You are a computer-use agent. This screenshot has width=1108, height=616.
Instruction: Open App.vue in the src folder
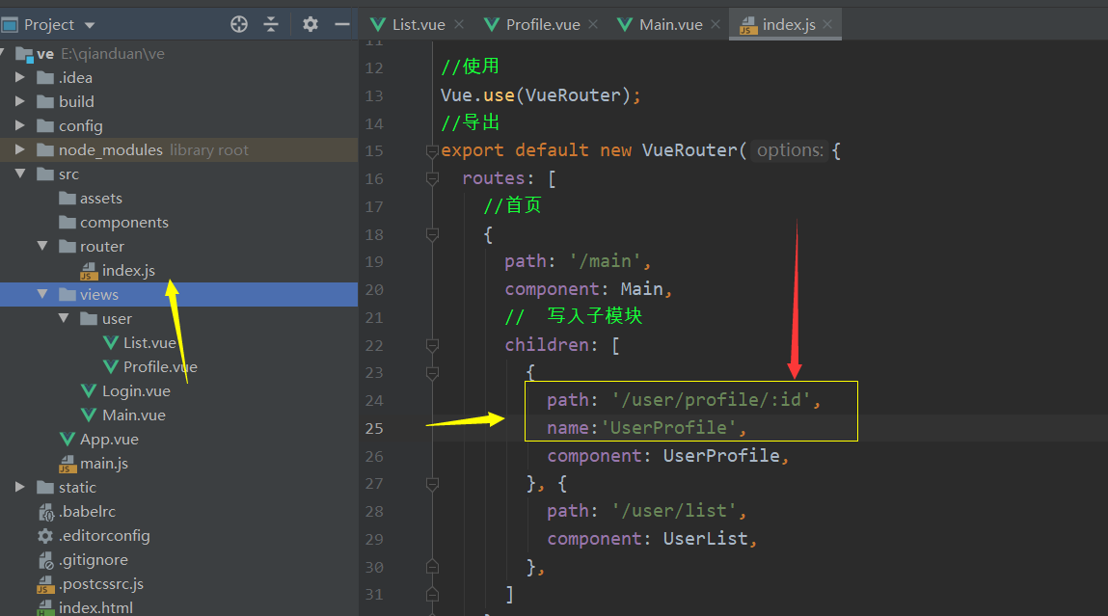(x=109, y=439)
